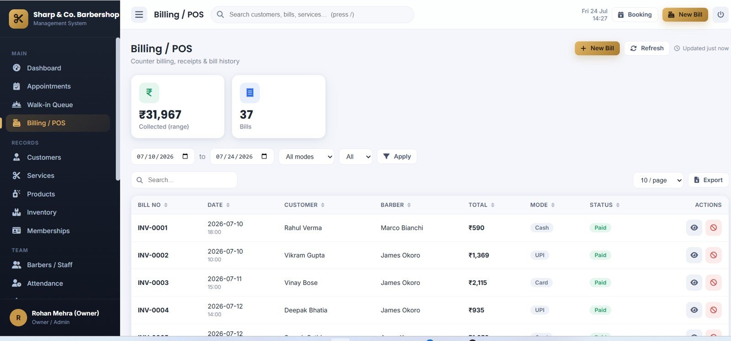View bill INV-0002 with eye icon

694,255
